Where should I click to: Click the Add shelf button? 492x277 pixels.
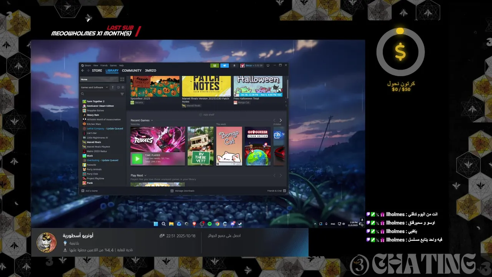[x=206, y=115]
